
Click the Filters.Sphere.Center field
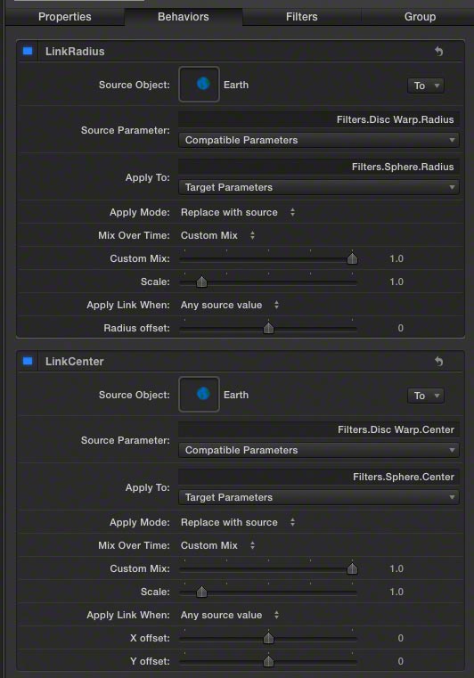[x=319, y=477]
